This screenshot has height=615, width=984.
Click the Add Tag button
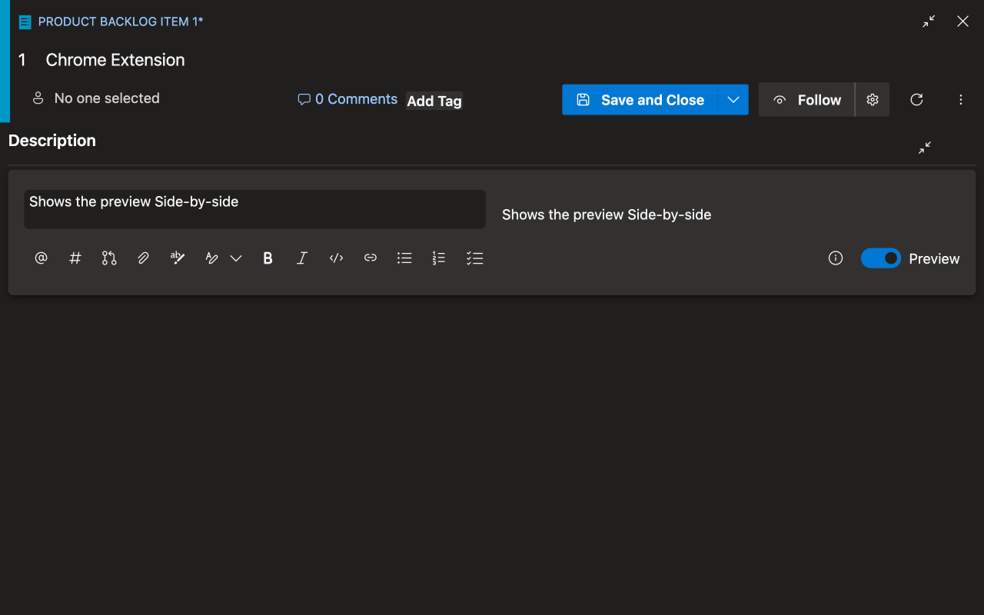pos(434,101)
